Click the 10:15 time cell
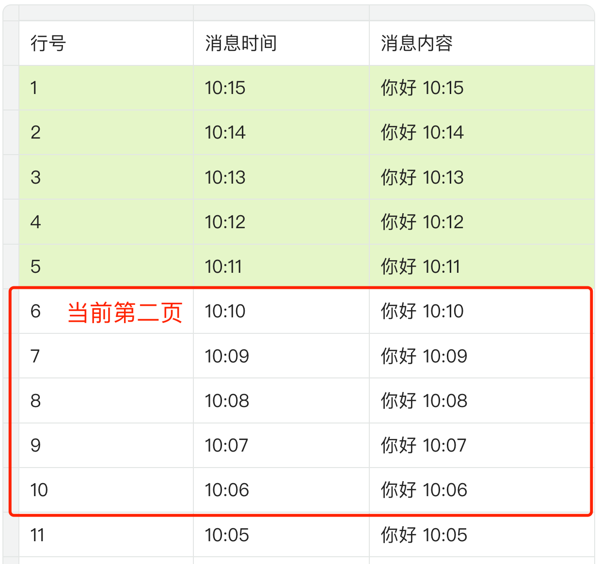Viewport: 600px width, 564px height. (225, 88)
